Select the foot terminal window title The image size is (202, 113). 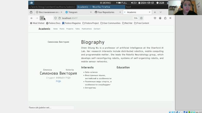[x=128, y=7]
